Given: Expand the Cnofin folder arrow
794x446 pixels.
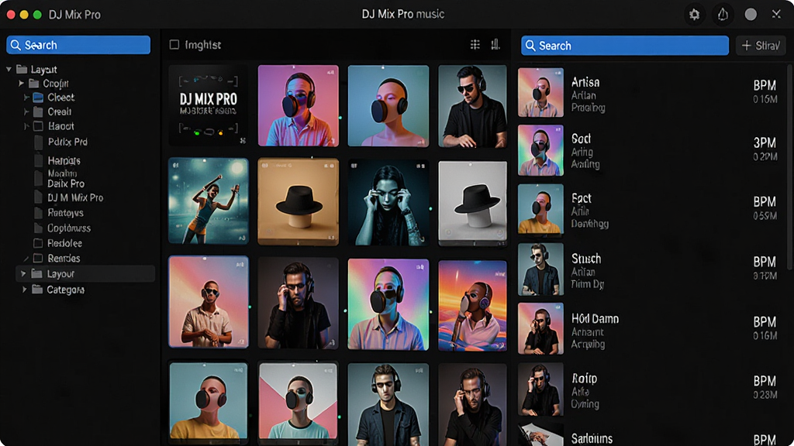Looking at the screenshot, I should [x=21, y=83].
